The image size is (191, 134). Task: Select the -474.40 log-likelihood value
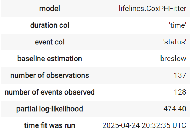tap(174, 109)
